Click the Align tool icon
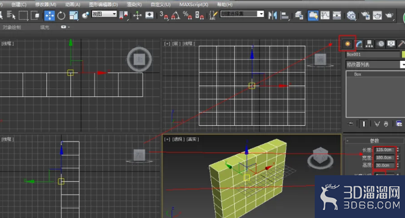The width and height of the screenshot is (405, 218). [x=285, y=16]
